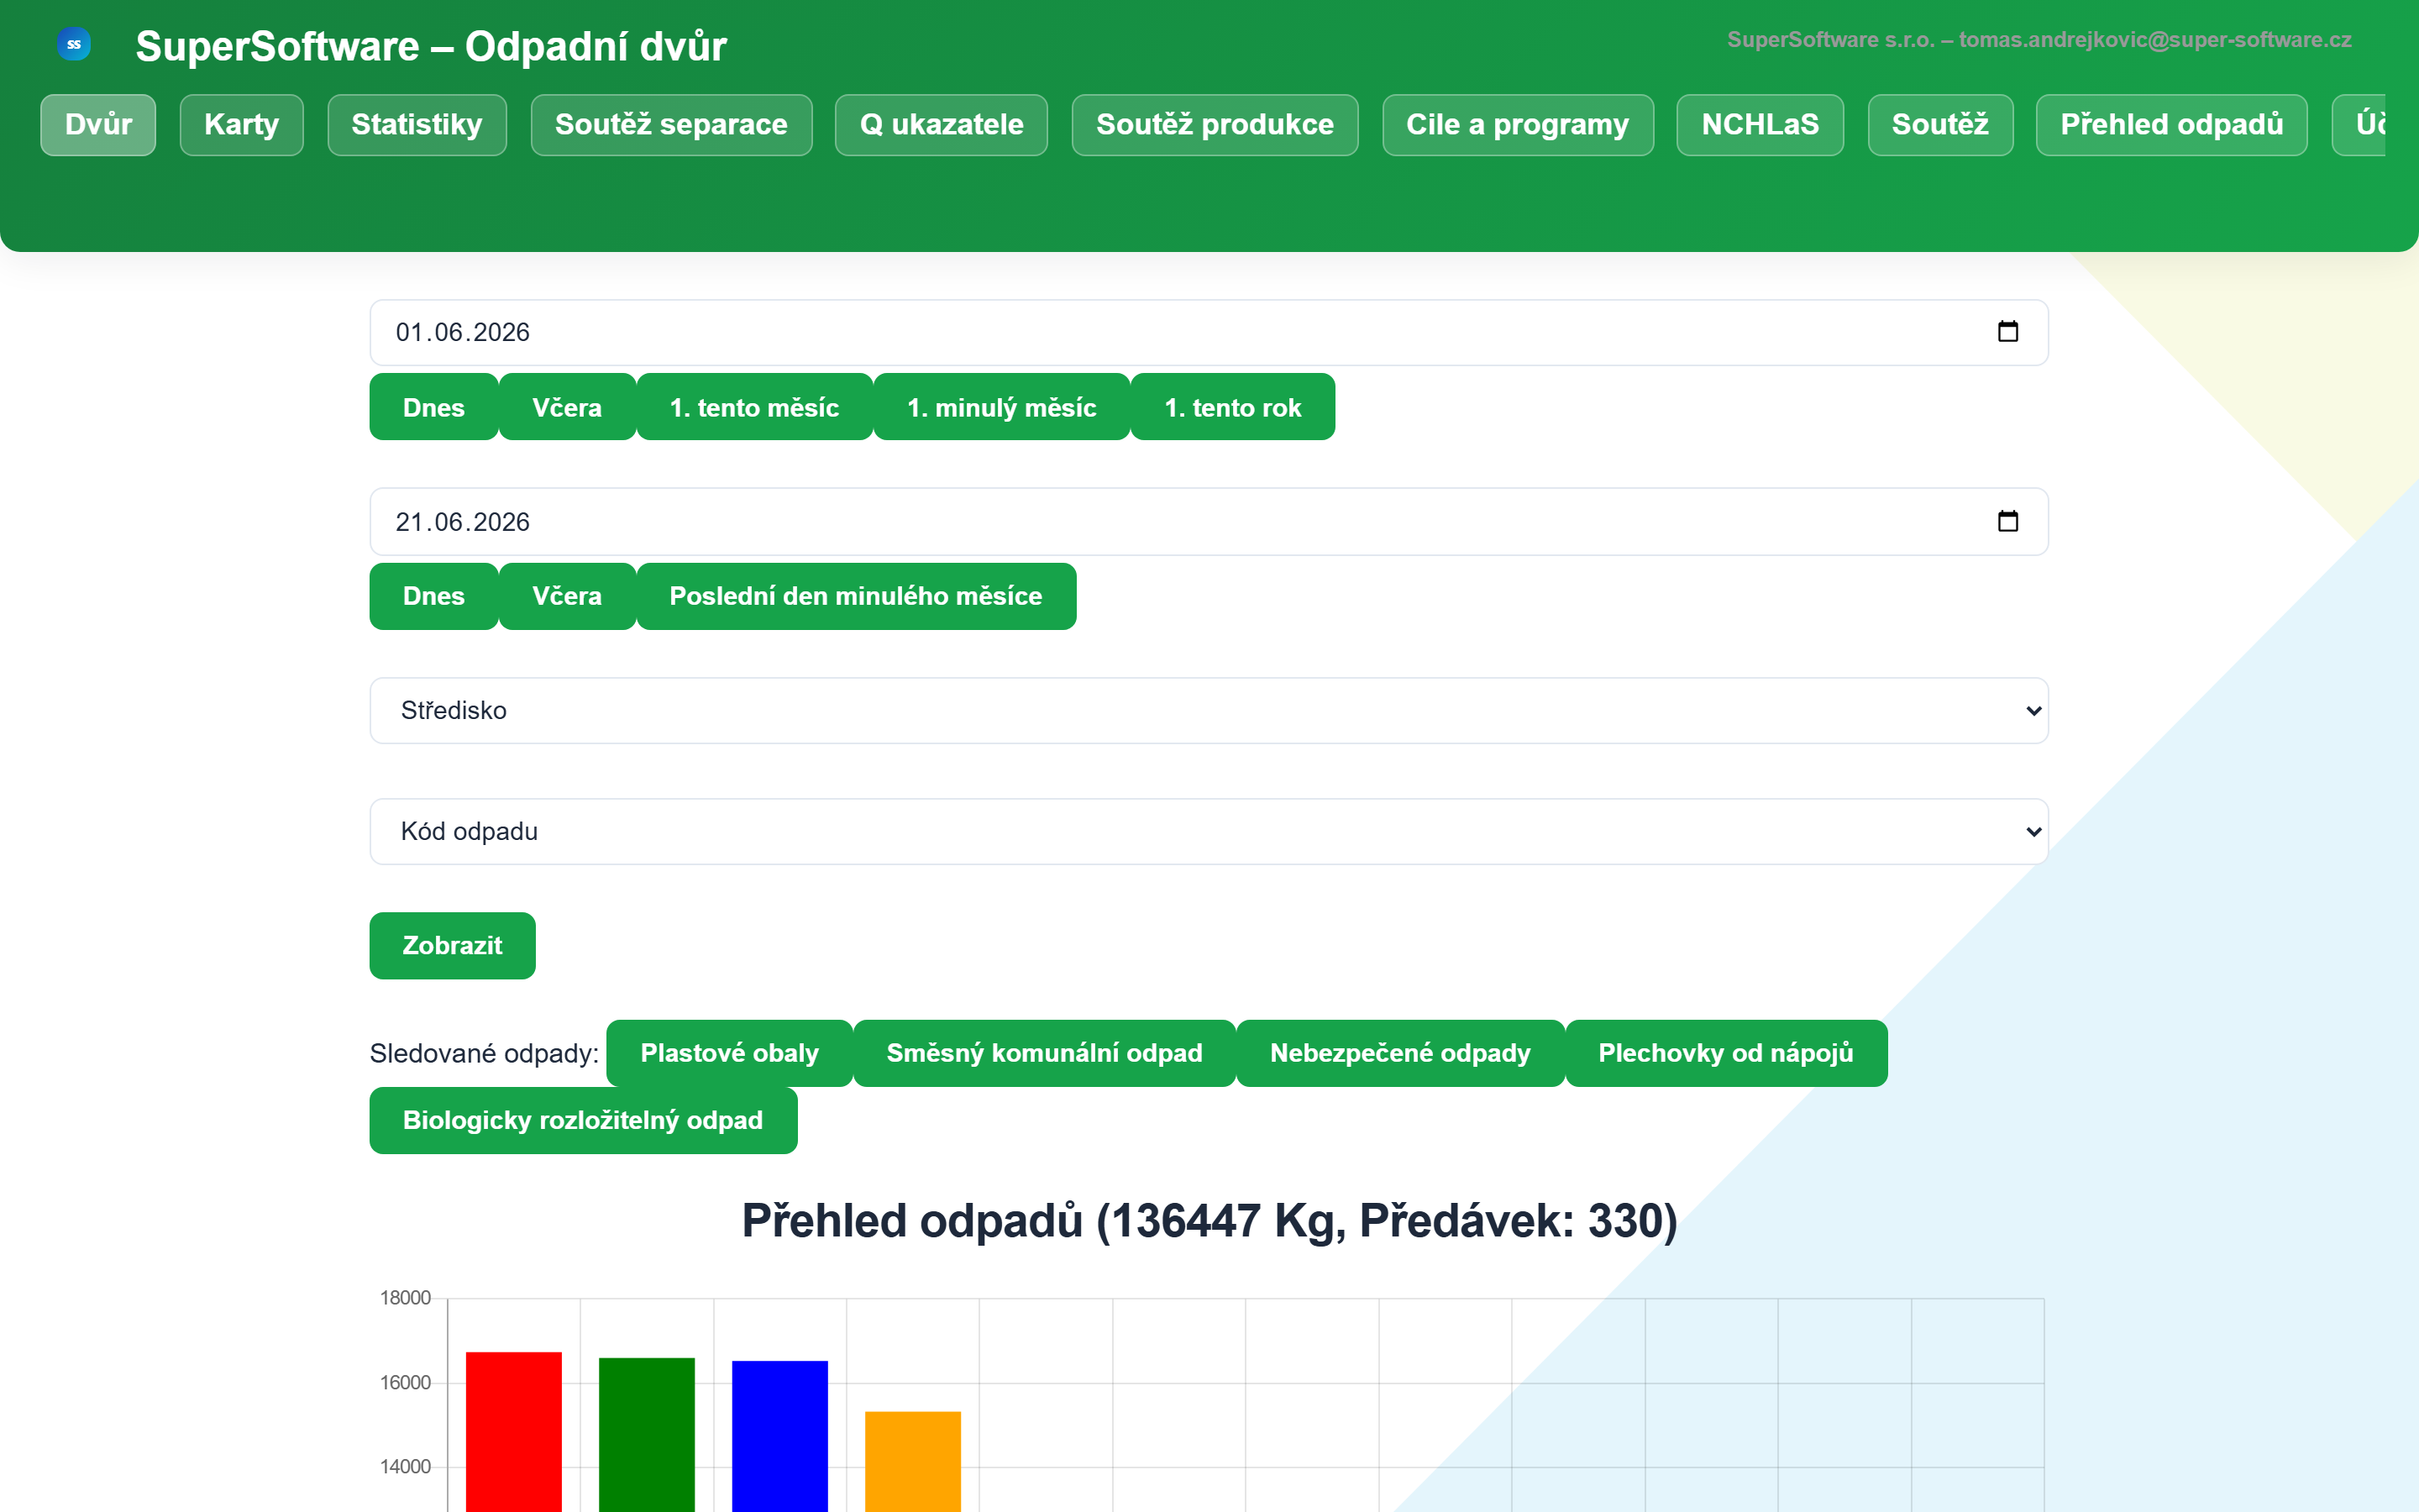Image resolution: width=2419 pixels, height=1512 pixels.
Task: Click the blue chart bar
Action: click(779, 1436)
